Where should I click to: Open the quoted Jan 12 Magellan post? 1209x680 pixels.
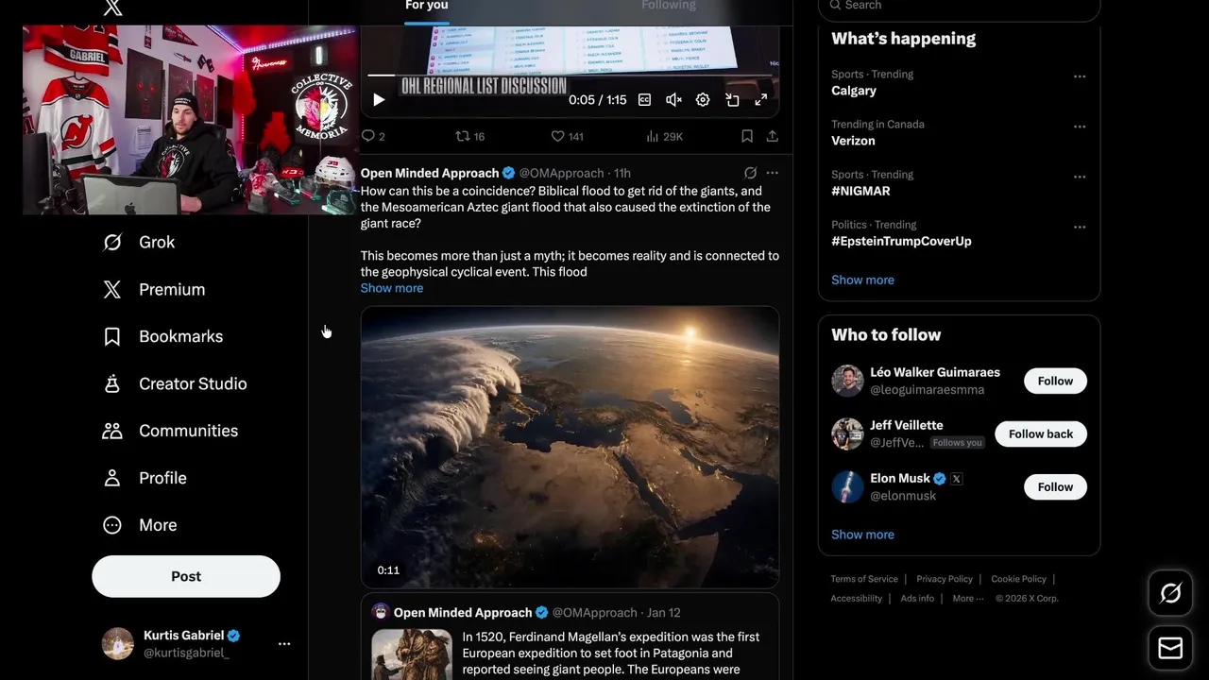(570, 637)
